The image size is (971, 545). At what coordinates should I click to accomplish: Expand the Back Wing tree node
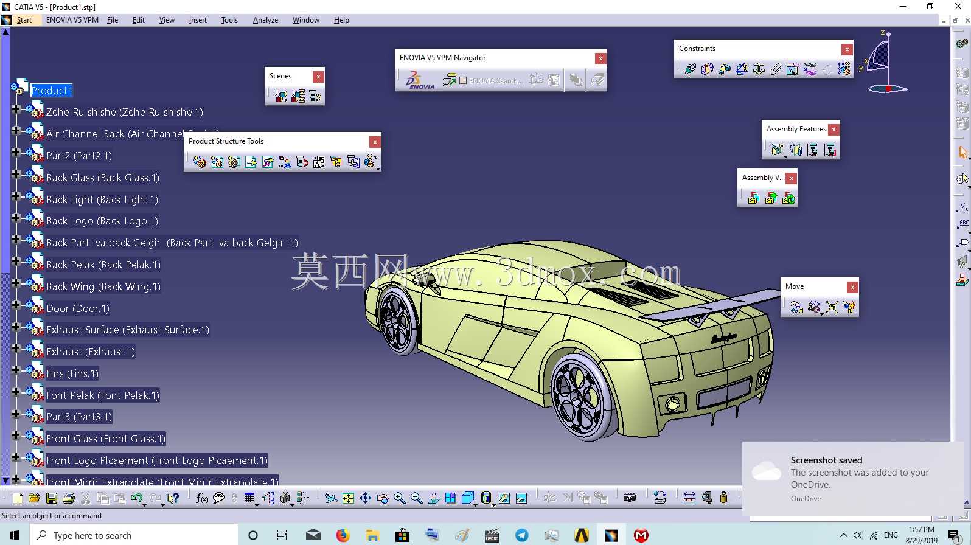coord(16,283)
